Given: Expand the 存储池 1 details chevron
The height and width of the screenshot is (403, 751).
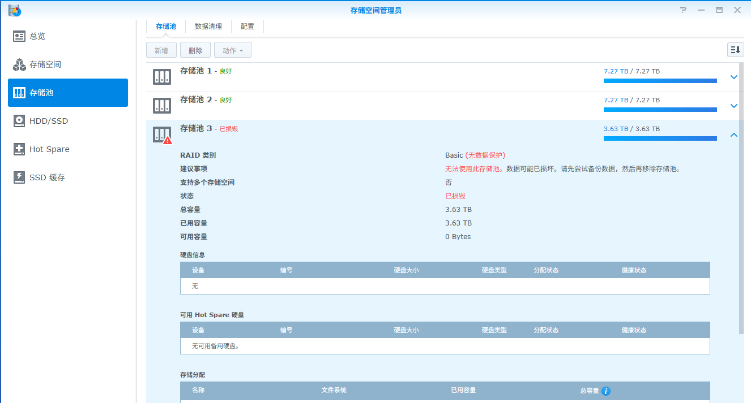Looking at the screenshot, I should pos(734,77).
